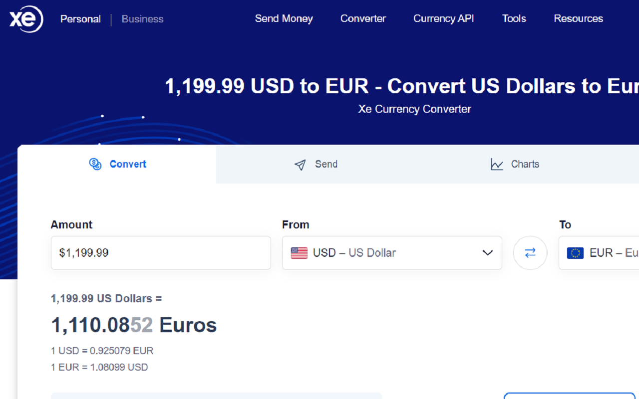This screenshot has height=399, width=639.
Task: Click the Convert coins icon
Action: [x=95, y=164]
